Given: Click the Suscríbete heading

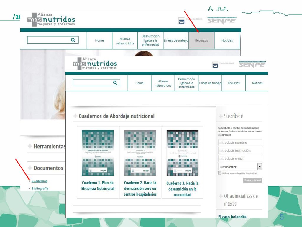Looking at the screenshot, I should pyautogui.click(x=233, y=116).
